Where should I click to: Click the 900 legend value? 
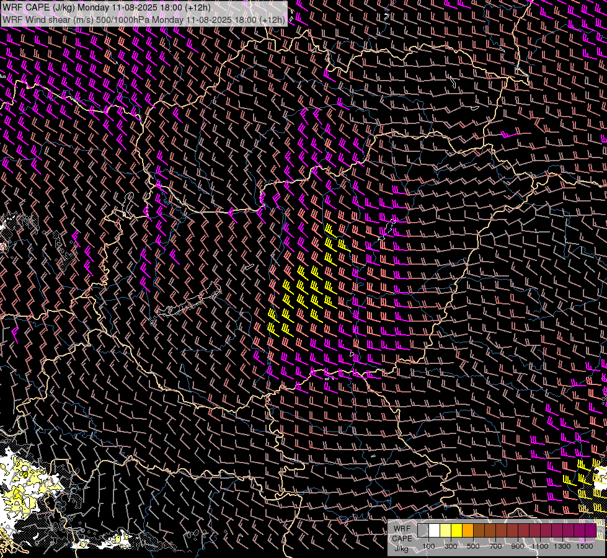(x=518, y=546)
